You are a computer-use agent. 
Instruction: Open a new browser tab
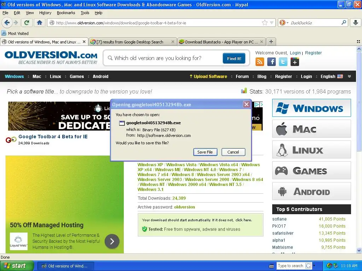[x=271, y=42]
